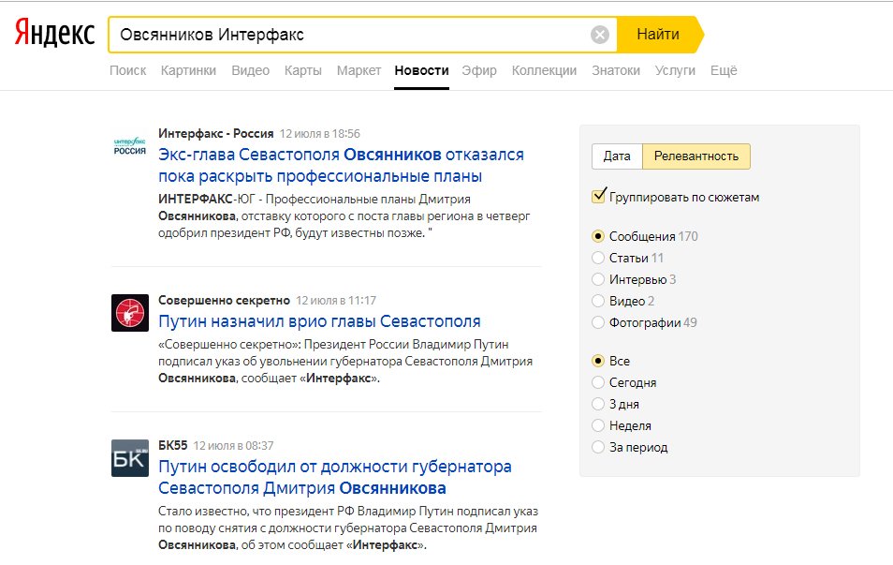Open the Ещё menu in navigation
Screen dimensions: 893x565
coord(724,70)
